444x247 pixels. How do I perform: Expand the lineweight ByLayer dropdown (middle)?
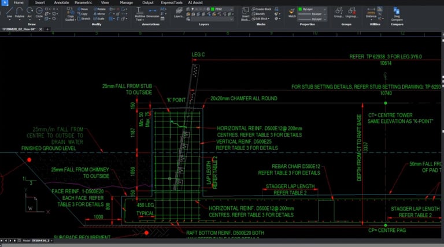coord(325,14)
